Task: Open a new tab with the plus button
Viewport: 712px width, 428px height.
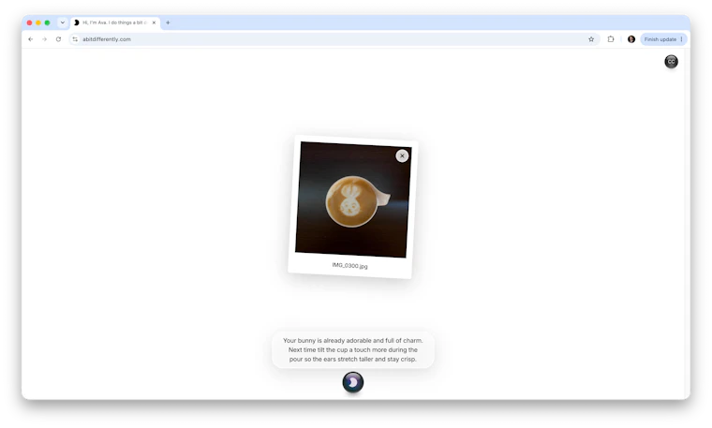Action: click(x=168, y=22)
